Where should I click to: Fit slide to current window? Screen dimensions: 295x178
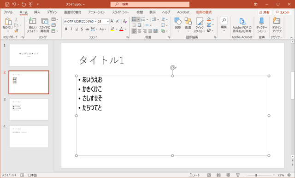point(289,175)
